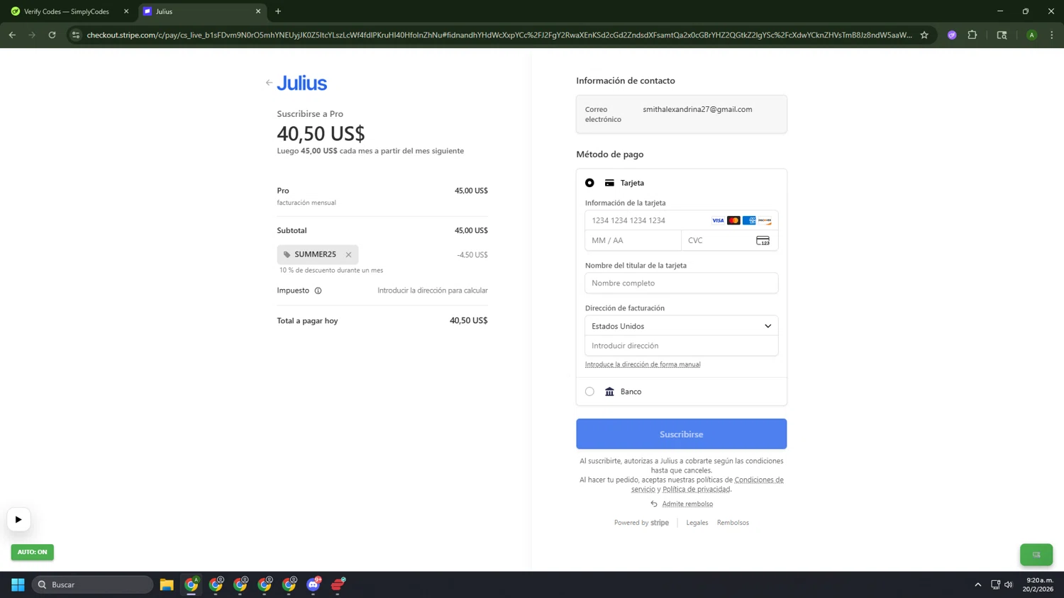Switch to the Verify Codes — SimplyCodes tab
1064x598 pixels.
click(x=67, y=11)
